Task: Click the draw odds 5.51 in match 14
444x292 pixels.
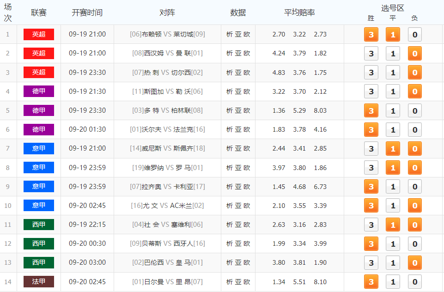Action: (299, 282)
